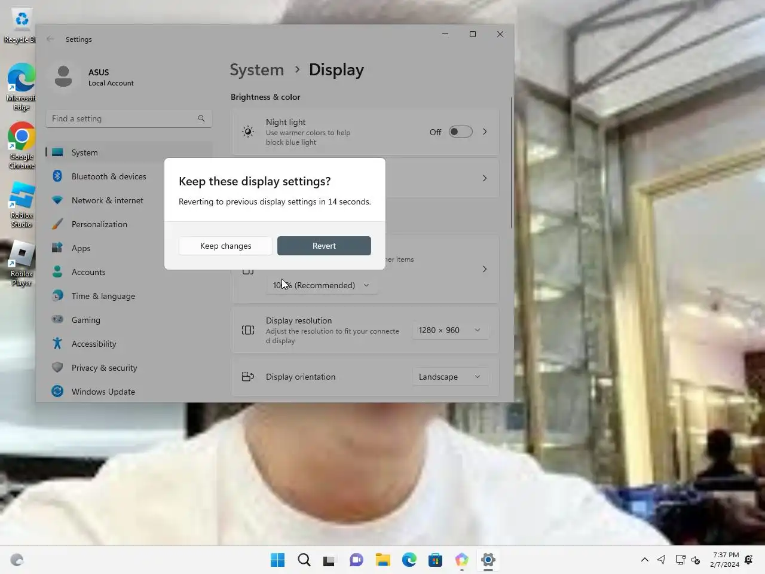765x574 pixels.
Task: Click the Personalization brush icon
Action: click(57, 224)
